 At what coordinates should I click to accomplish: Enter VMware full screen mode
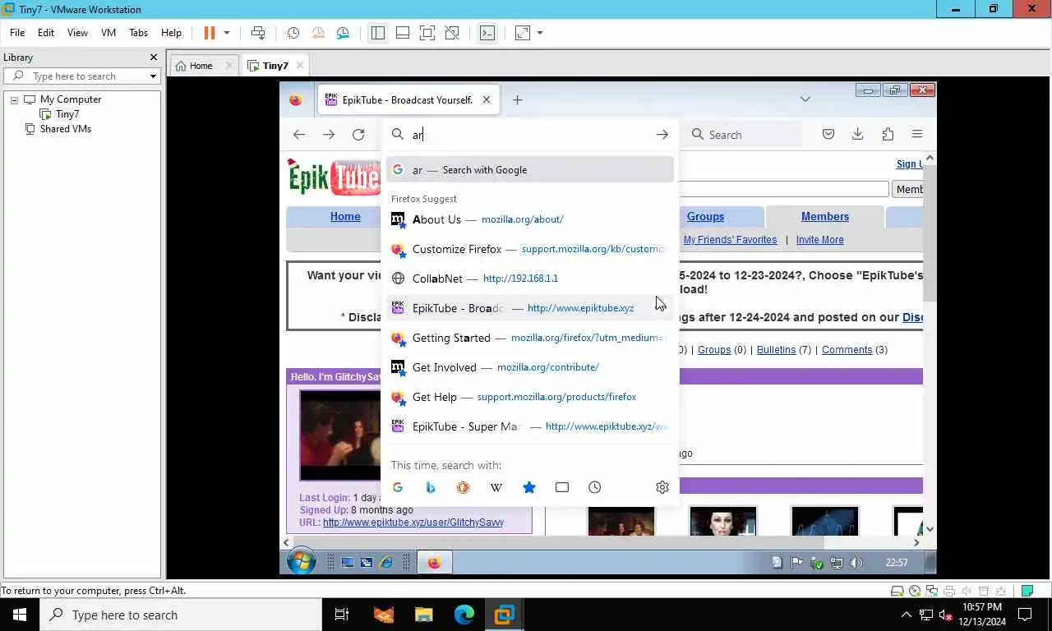(x=427, y=33)
